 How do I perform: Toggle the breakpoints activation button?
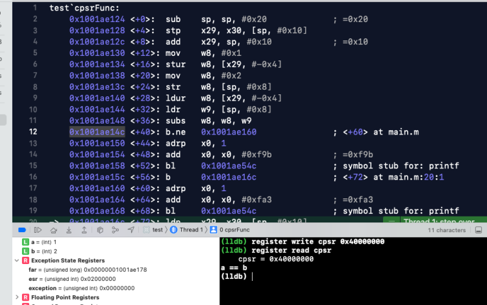click(21, 230)
